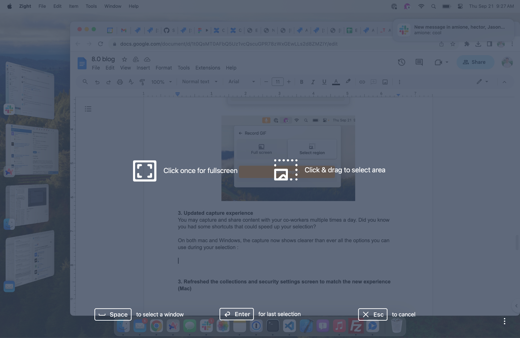The image size is (520, 338).
Task: Click the print toolbar icon
Action: [120, 82]
